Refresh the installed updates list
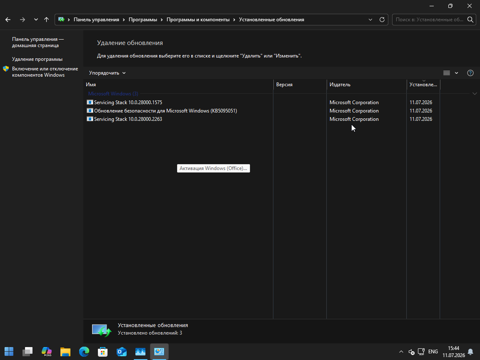Screen dimensions: 480x360 coord(382,20)
